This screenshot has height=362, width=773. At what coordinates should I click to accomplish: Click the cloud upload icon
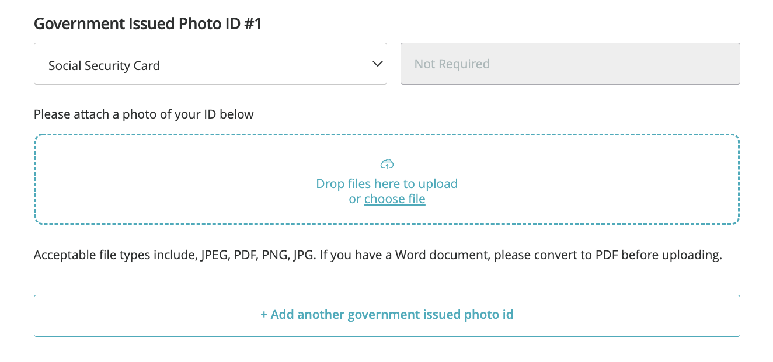click(x=387, y=164)
